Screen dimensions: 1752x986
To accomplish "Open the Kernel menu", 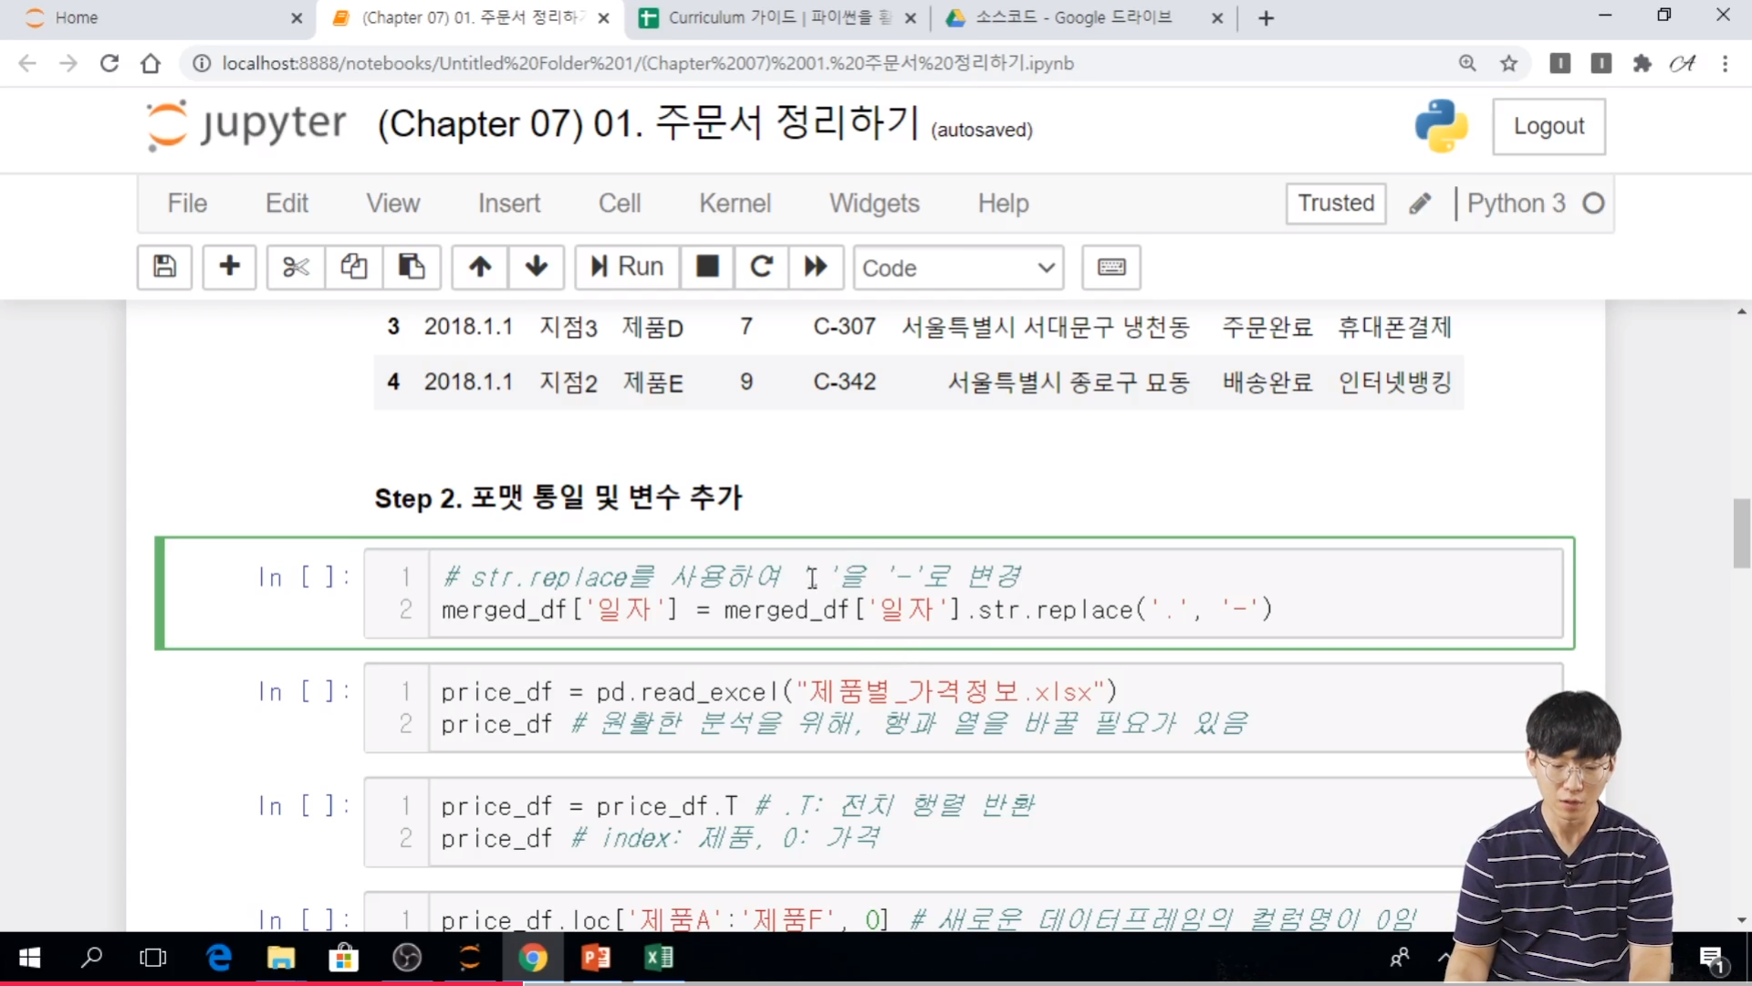I will [x=735, y=203].
